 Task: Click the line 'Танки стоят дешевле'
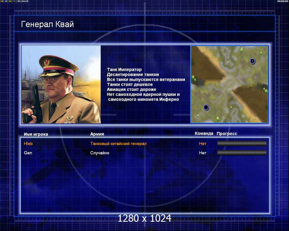(x=130, y=84)
